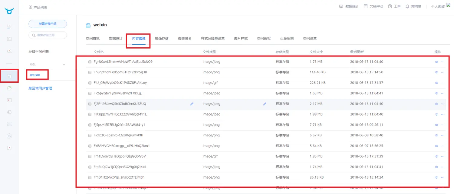454x194 pixels.
Task: Select the 内容管理 tab
Action: pyautogui.click(x=139, y=39)
